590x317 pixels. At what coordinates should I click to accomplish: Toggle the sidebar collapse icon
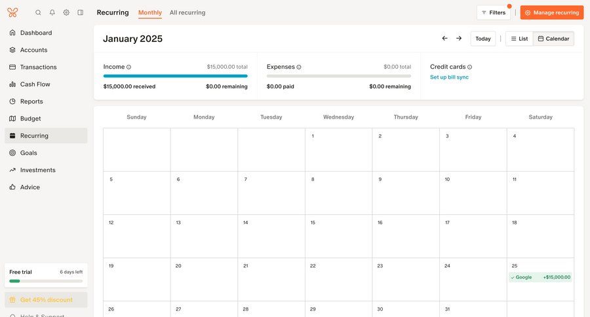click(x=81, y=12)
